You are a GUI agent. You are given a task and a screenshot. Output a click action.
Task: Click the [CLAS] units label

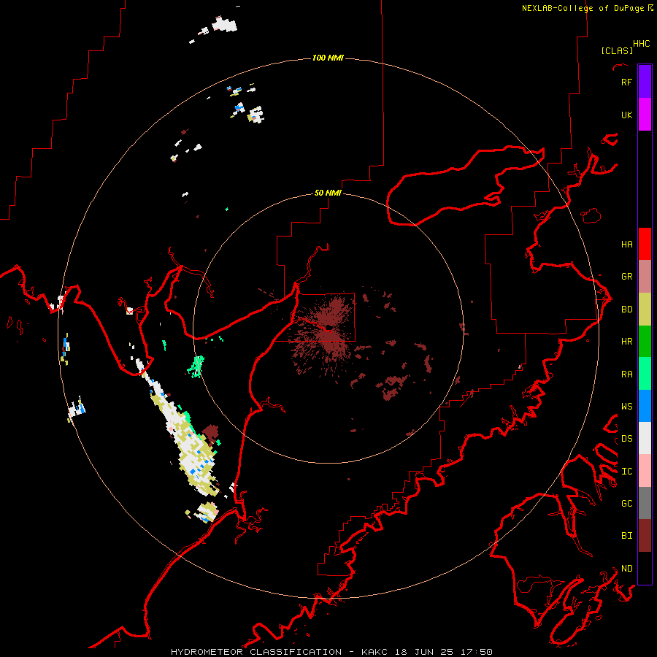click(x=617, y=50)
